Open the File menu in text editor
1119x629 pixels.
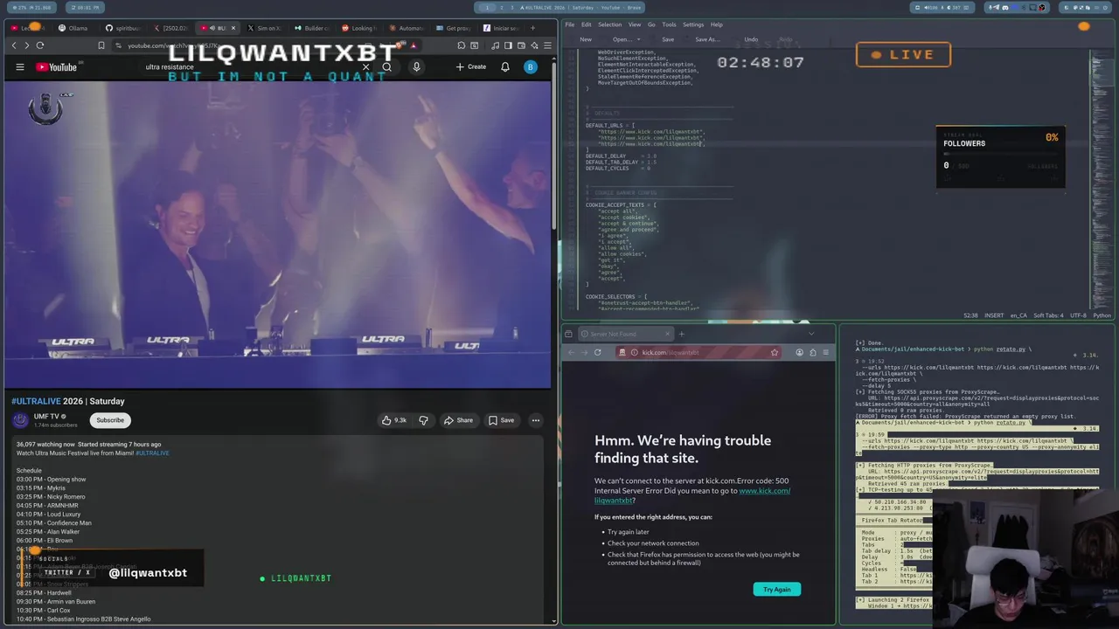570,24
